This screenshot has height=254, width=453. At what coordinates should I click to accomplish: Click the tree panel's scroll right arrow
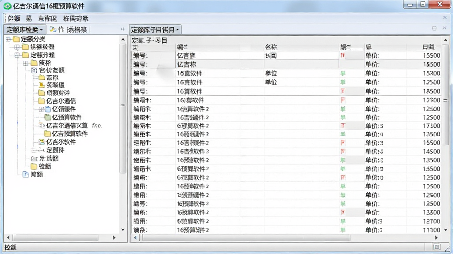(114, 238)
